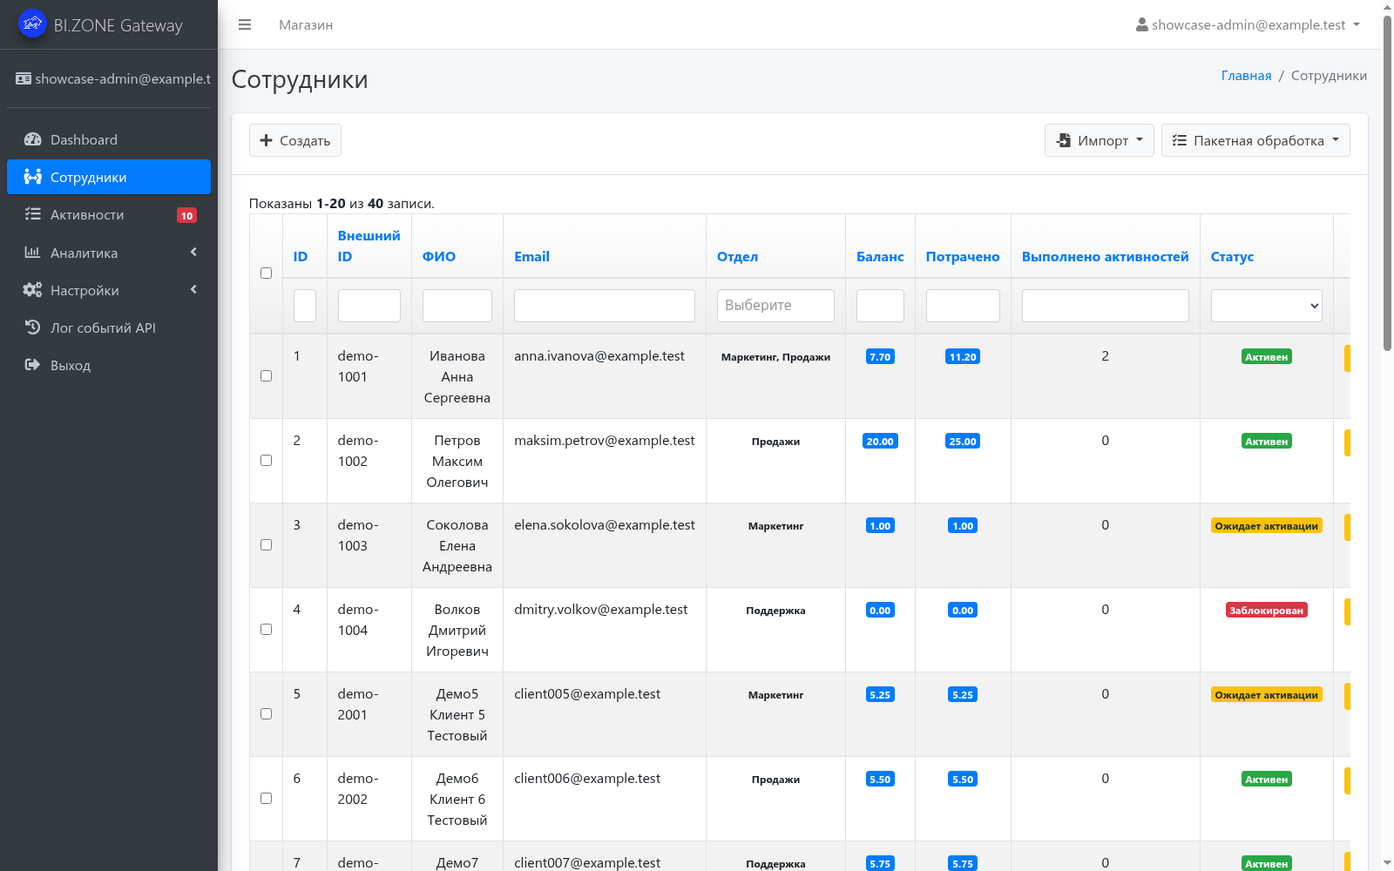Select checkbox for Соколова Елена Андреевна
Screen dimensions: 1394x871
(x=266, y=545)
